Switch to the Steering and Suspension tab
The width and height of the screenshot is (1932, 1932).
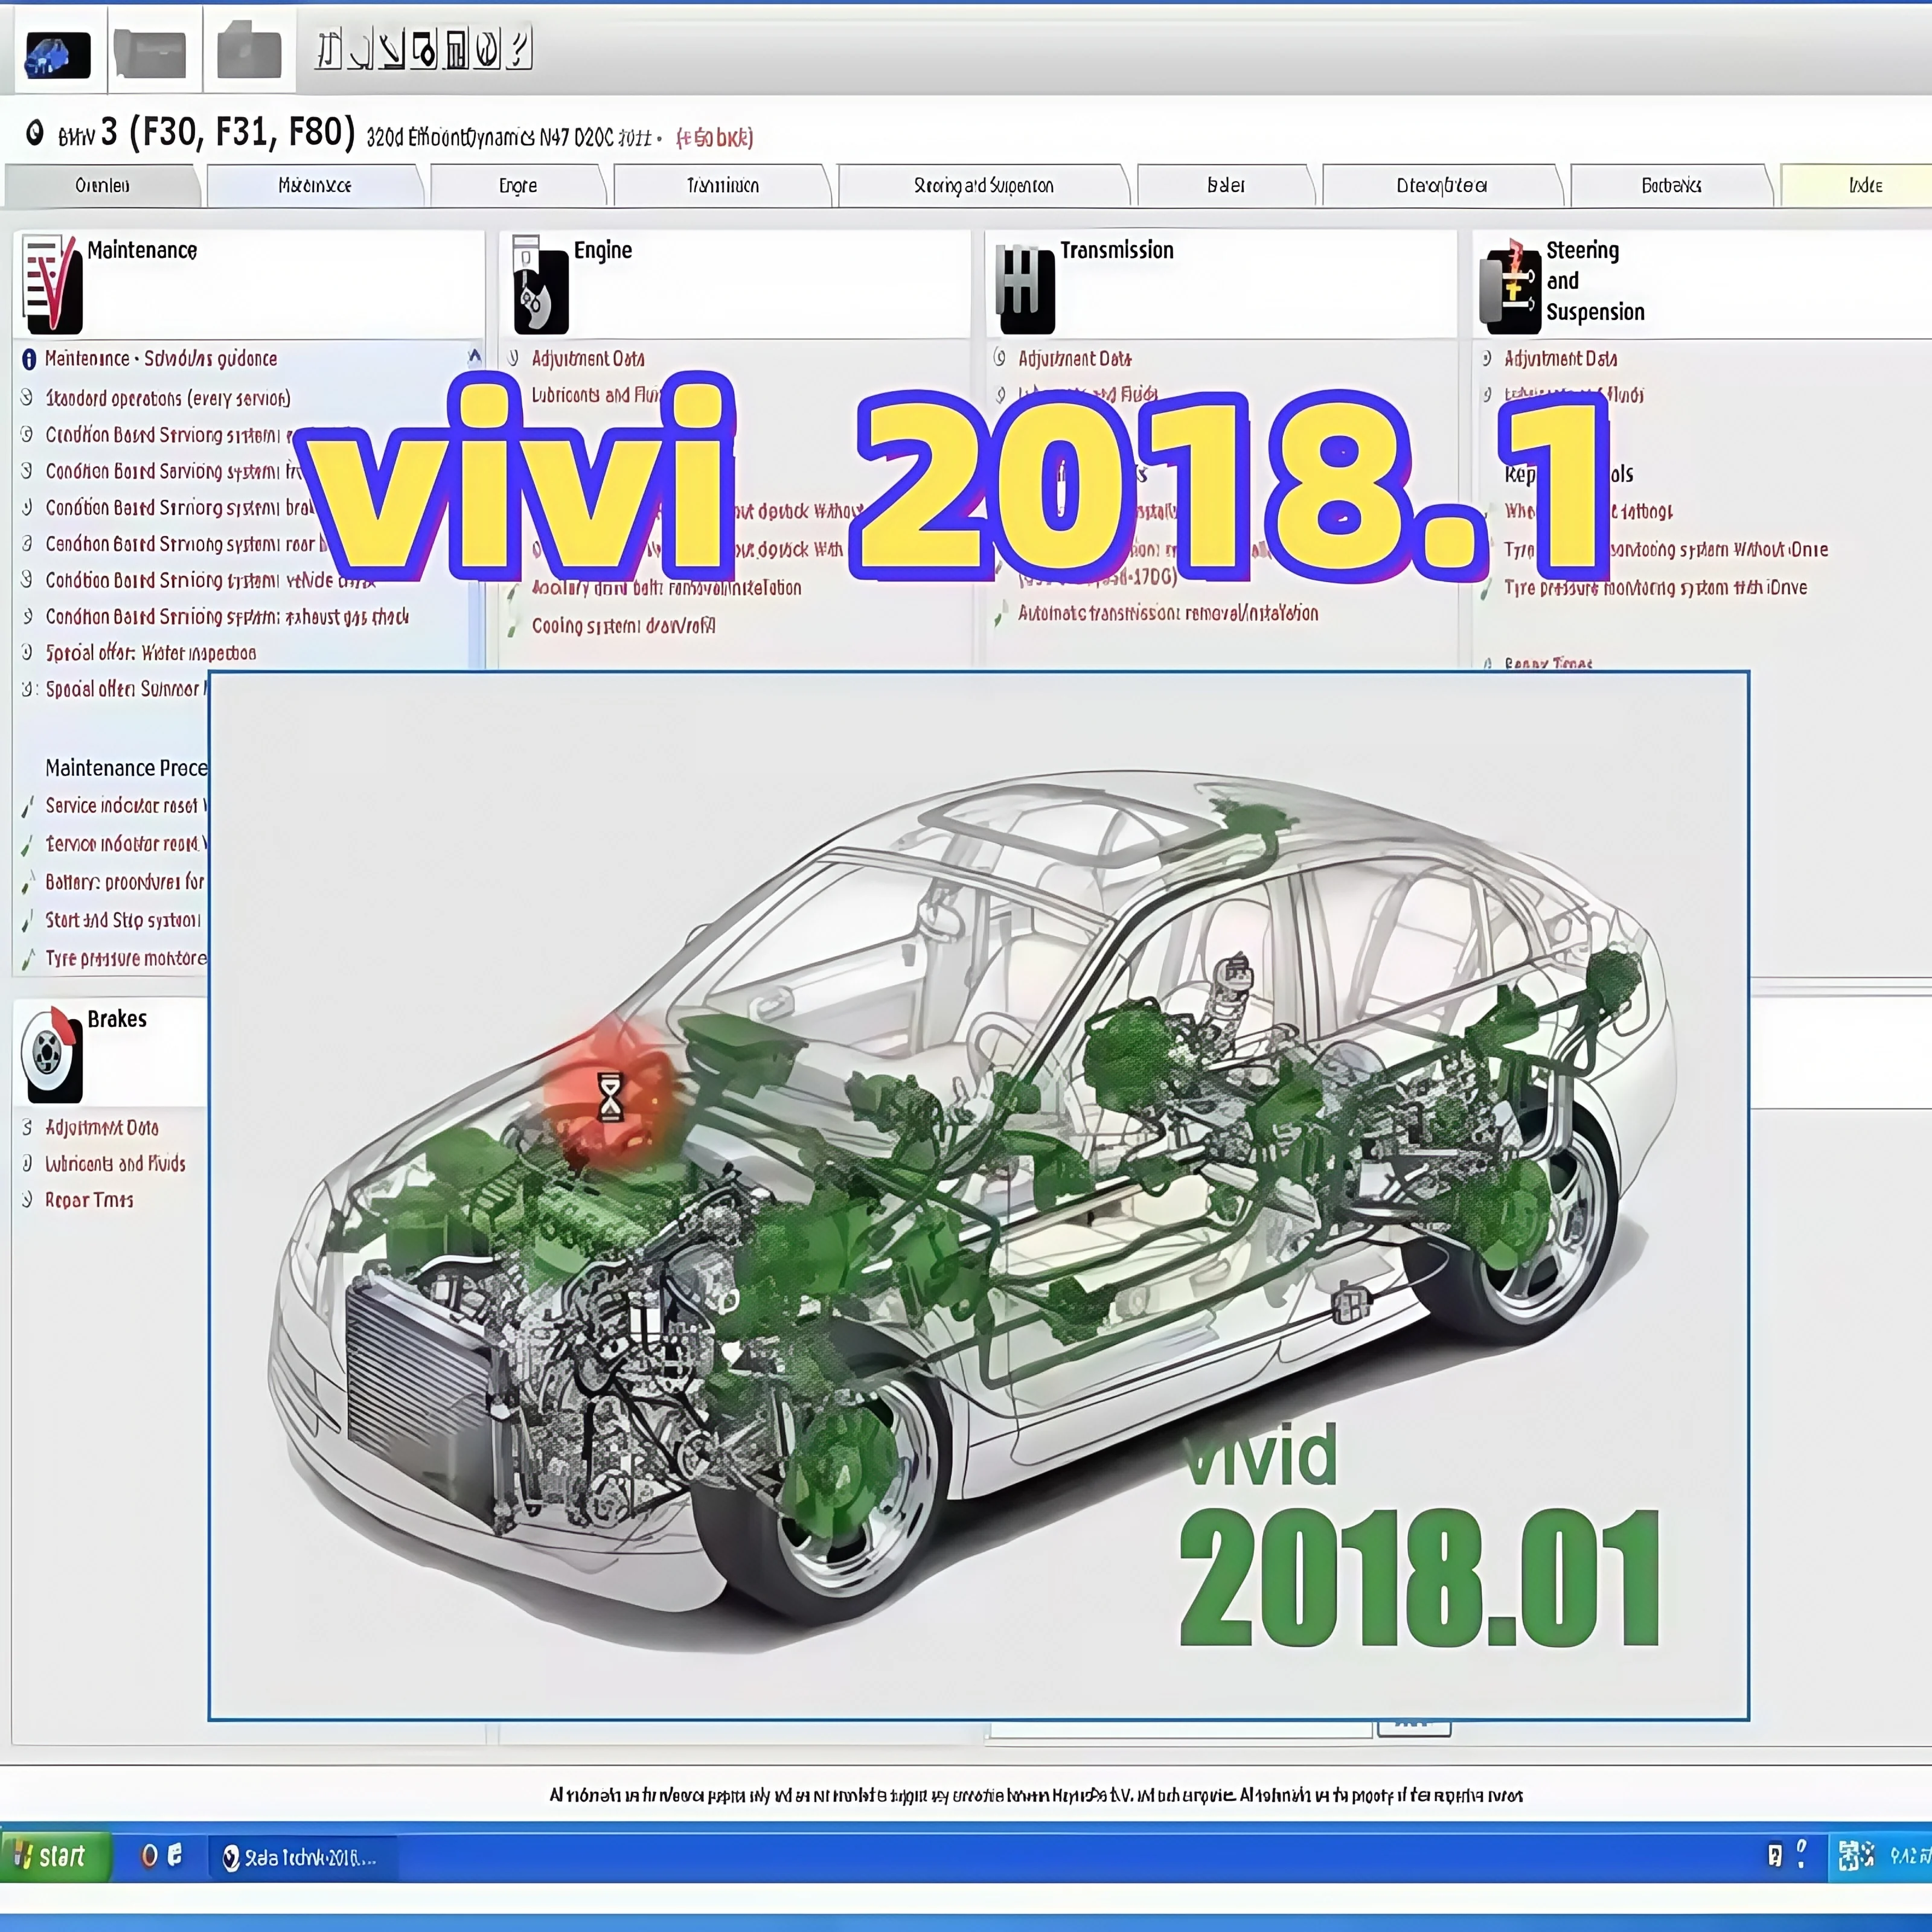pyautogui.click(x=983, y=186)
